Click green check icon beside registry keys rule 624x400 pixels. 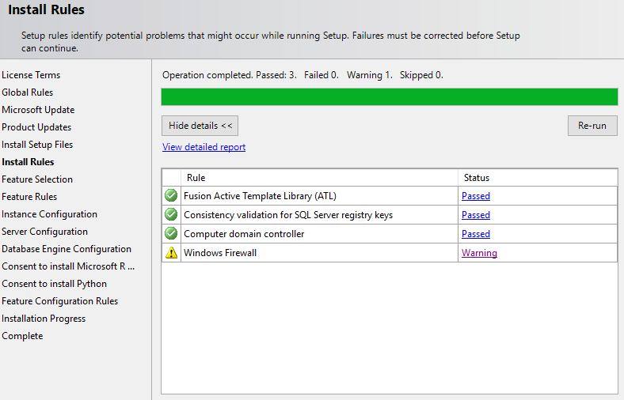171,214
